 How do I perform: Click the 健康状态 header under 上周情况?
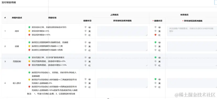(x=87, y=21)
